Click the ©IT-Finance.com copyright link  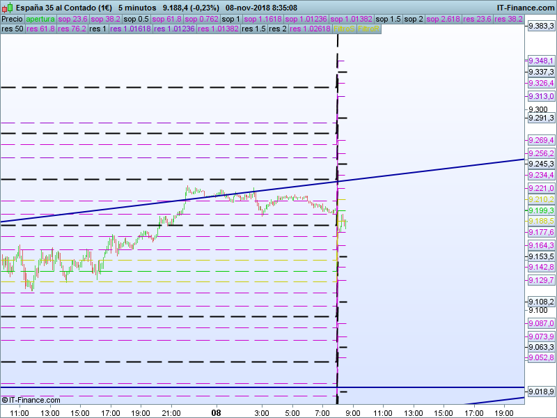click(31, 400)
